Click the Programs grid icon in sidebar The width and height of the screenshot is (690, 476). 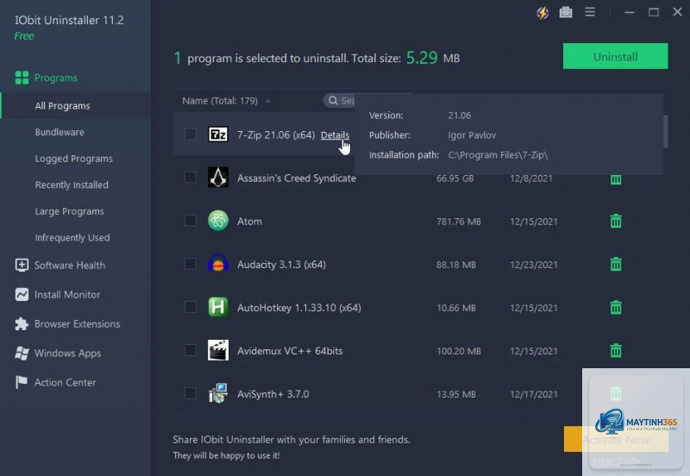(x=22, y=78)
